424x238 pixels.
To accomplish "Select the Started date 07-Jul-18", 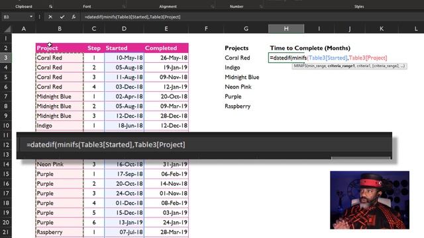I will click(124, 232).
